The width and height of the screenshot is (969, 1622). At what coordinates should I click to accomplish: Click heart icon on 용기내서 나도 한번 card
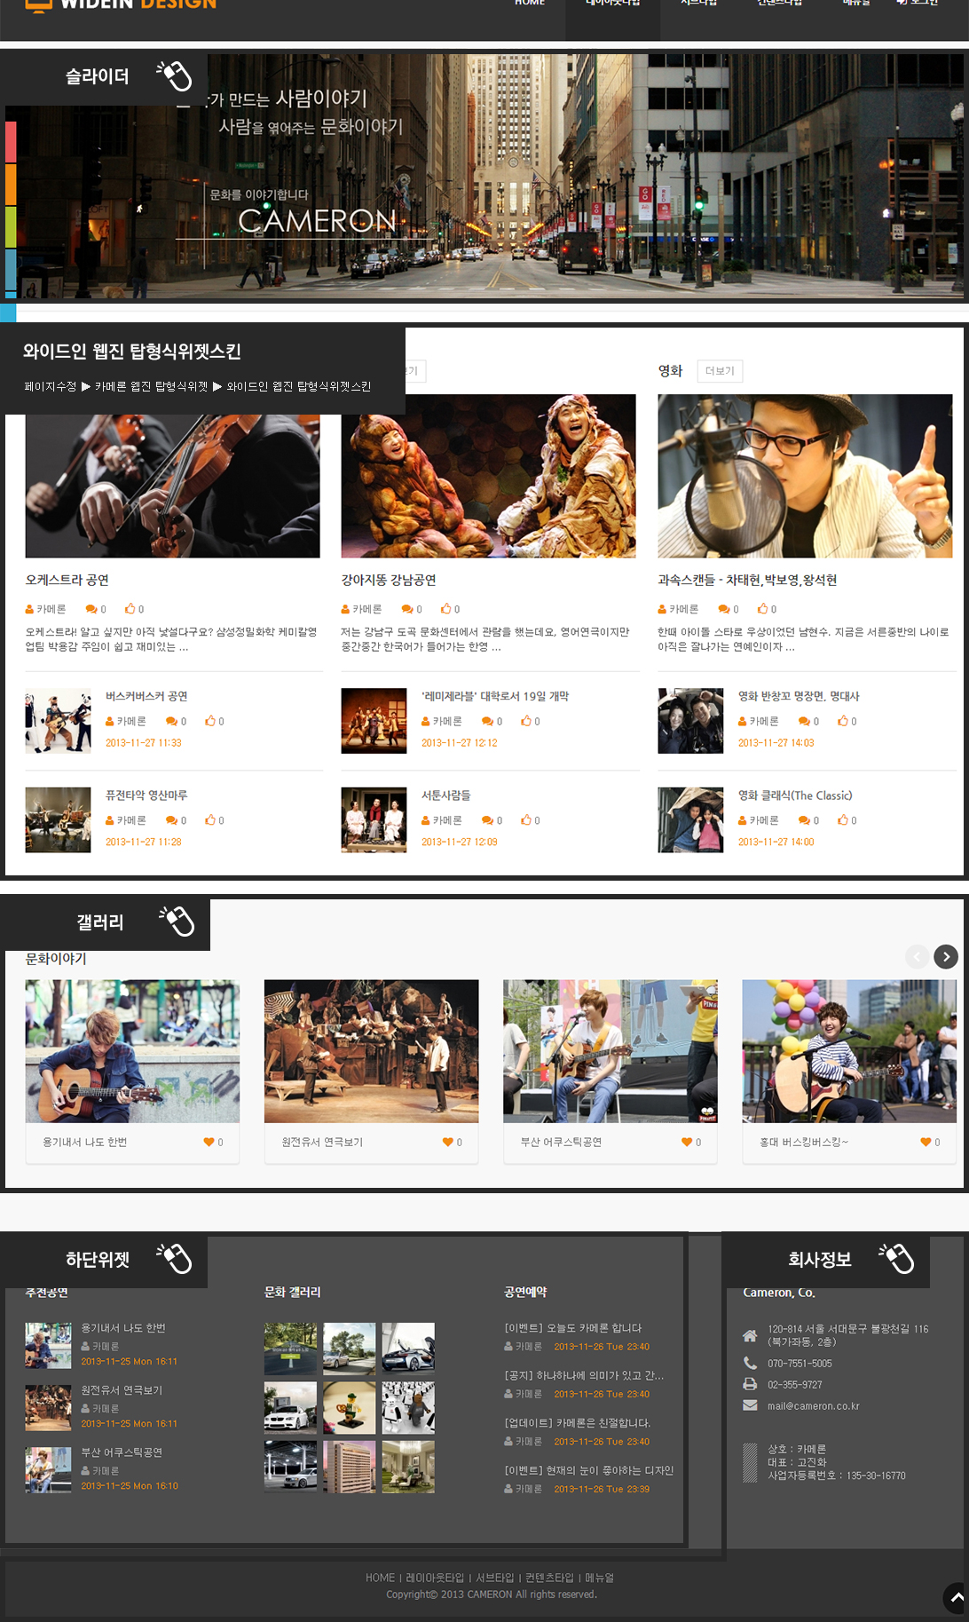209,1143
